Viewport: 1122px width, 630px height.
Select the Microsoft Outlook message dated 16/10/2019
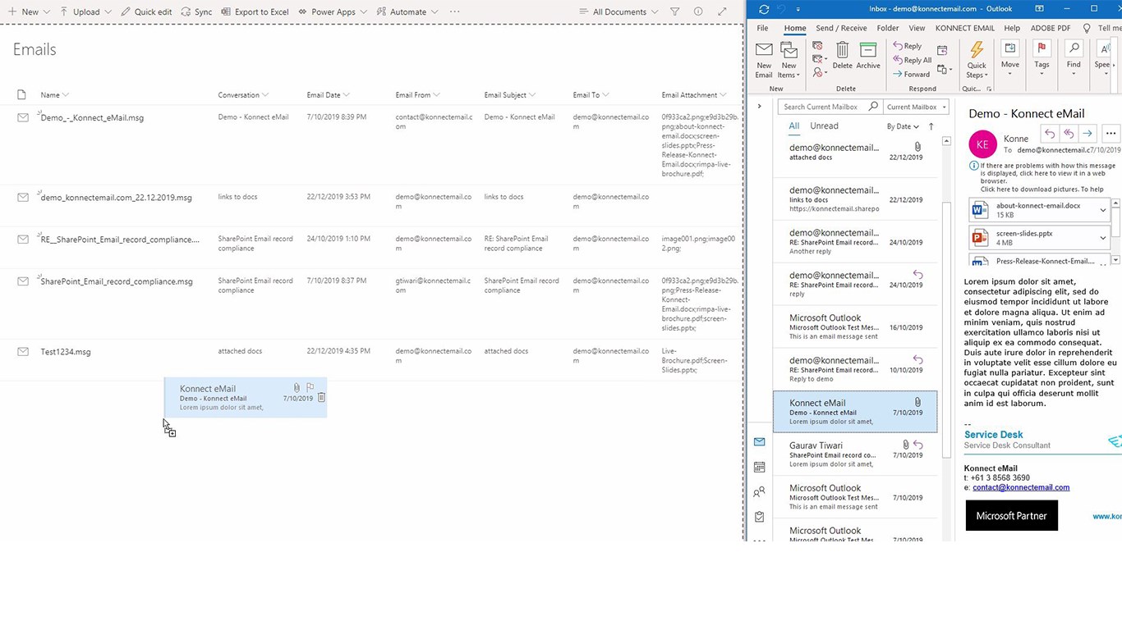click(855, 326)
